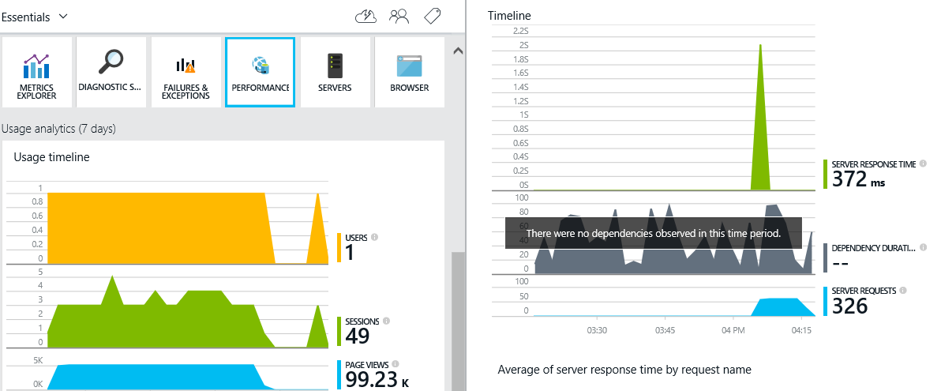Click the PAGE VIEWS value 99.23 K
Screen dimensions: 941x391
click(377, 380)
